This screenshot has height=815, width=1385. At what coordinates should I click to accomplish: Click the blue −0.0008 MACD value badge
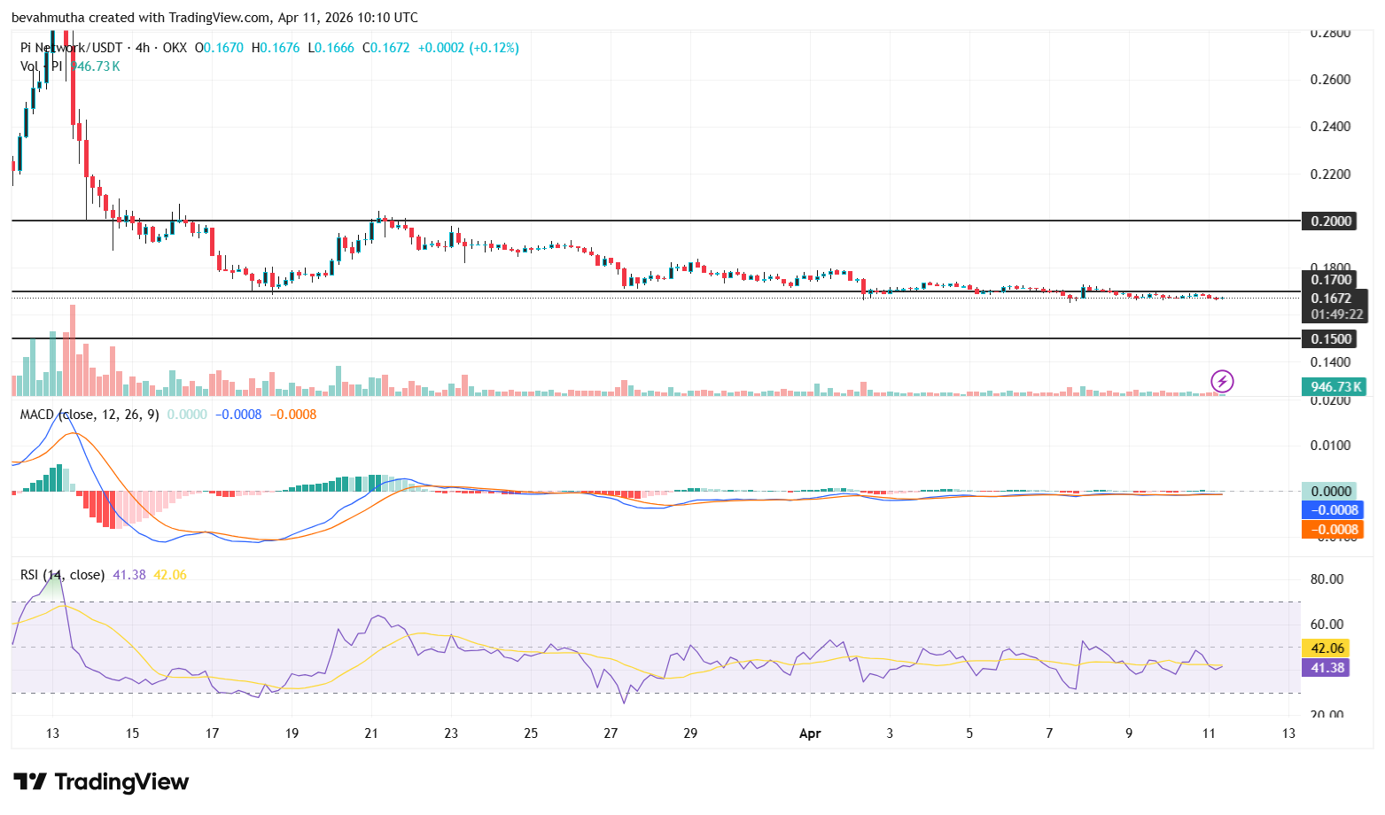tap(1334, 510)
